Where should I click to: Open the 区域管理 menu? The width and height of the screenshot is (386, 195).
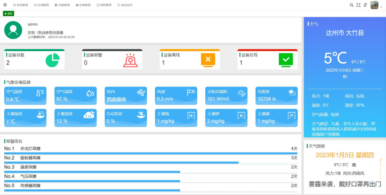coord(42,5)
